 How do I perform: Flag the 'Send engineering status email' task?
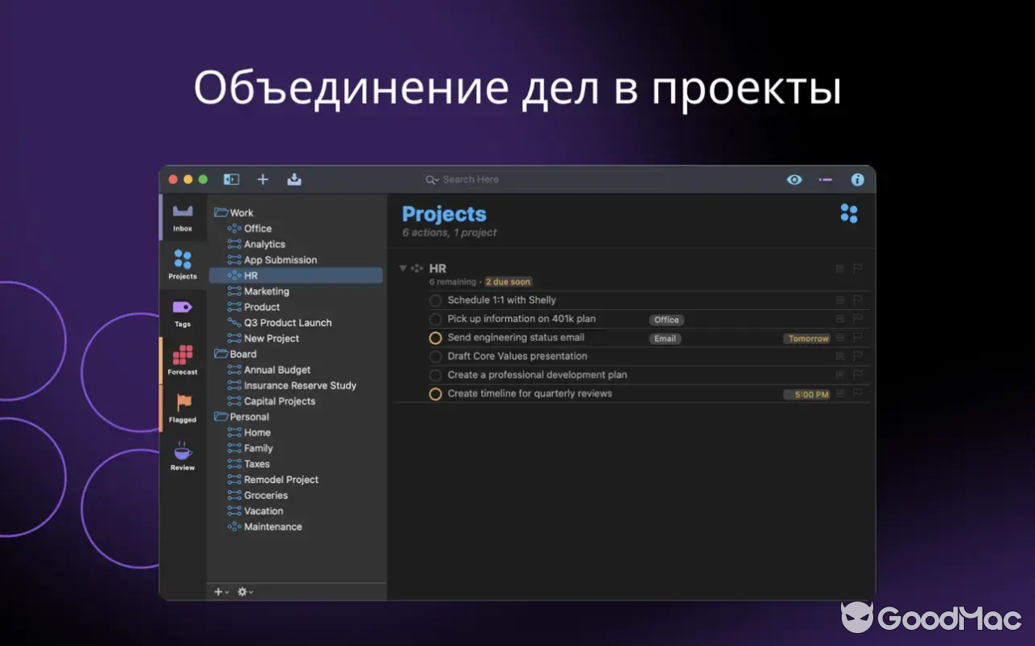(857, 338)
